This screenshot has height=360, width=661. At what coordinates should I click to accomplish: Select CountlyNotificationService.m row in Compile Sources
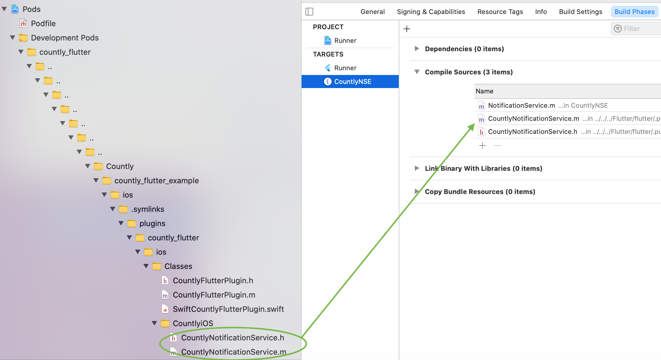(568, 118)
